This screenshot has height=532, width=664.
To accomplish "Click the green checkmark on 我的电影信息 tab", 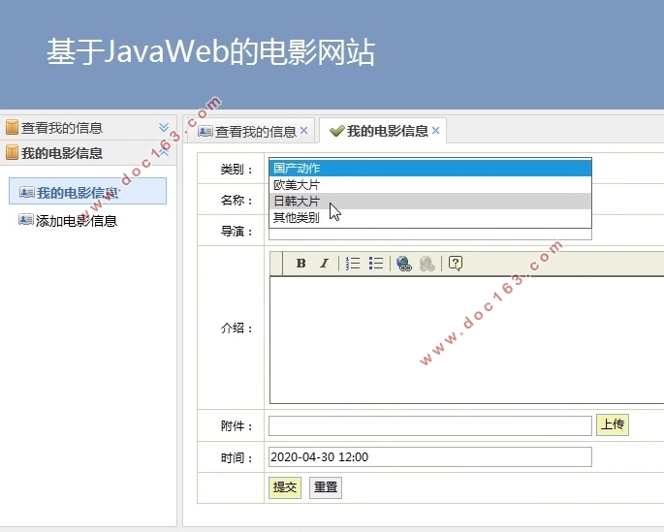I will click(x=336, y=131).
